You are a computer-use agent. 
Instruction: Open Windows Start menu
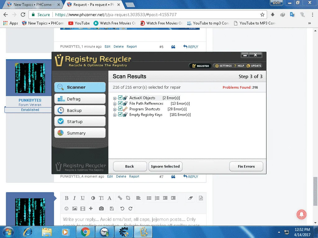pyautogui.click(x=8, y=232)
